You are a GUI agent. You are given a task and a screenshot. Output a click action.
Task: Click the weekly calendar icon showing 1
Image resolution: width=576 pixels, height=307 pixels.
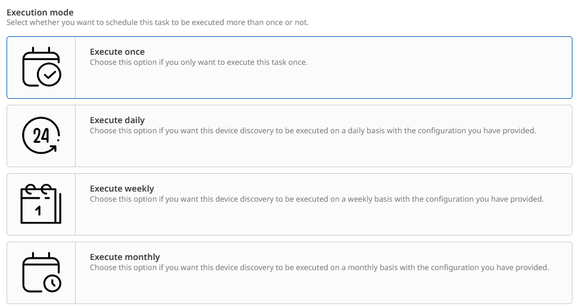pyautogui.click(x=41, y=204)
